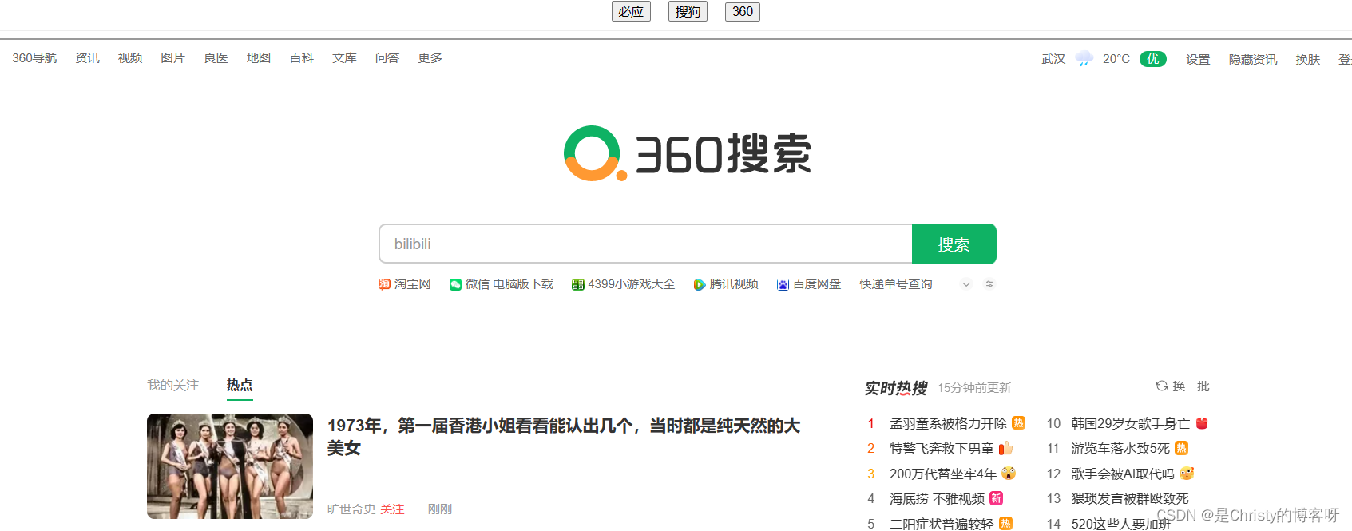Open hot search 二阳症状普遍较轻

942,524
